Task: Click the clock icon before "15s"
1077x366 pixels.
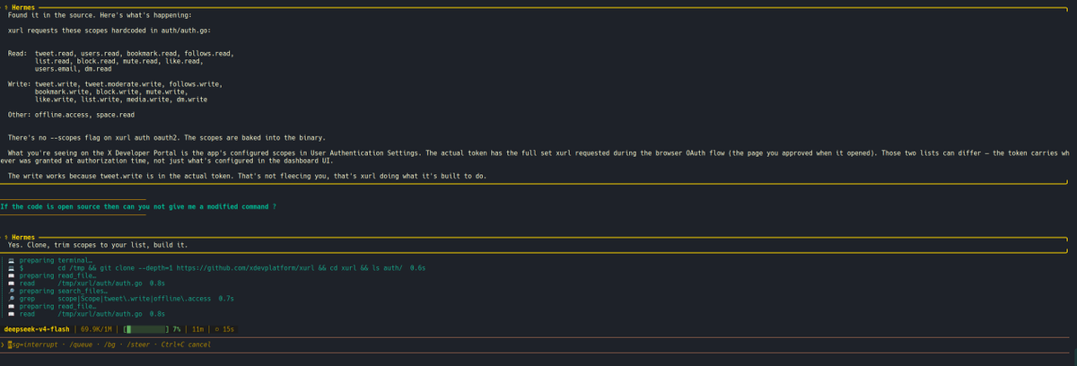Action: [218, 329]
